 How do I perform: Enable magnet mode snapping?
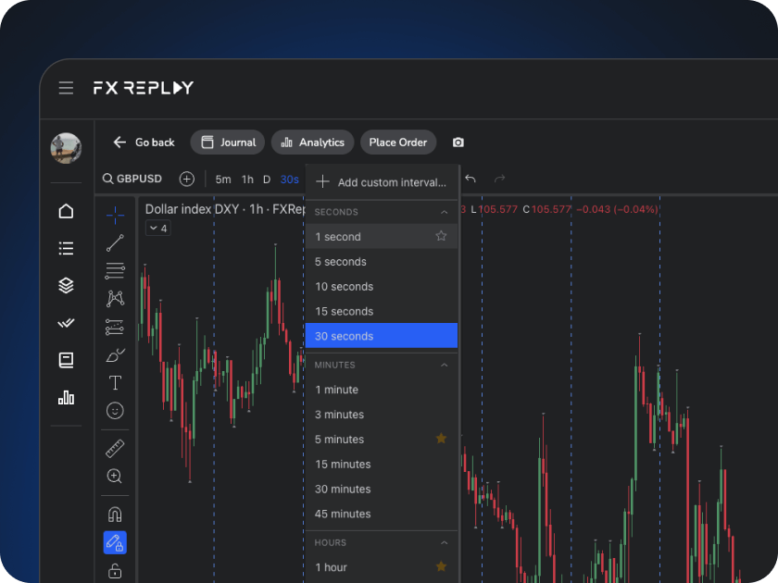coord(115,514)
